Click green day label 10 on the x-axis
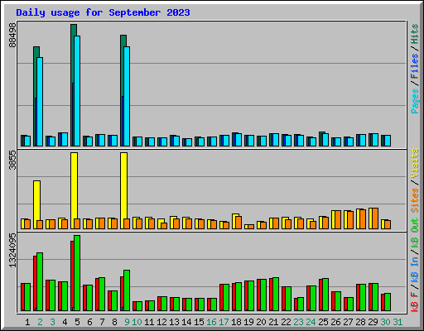 pyautogui.click(x=137, y=322)
